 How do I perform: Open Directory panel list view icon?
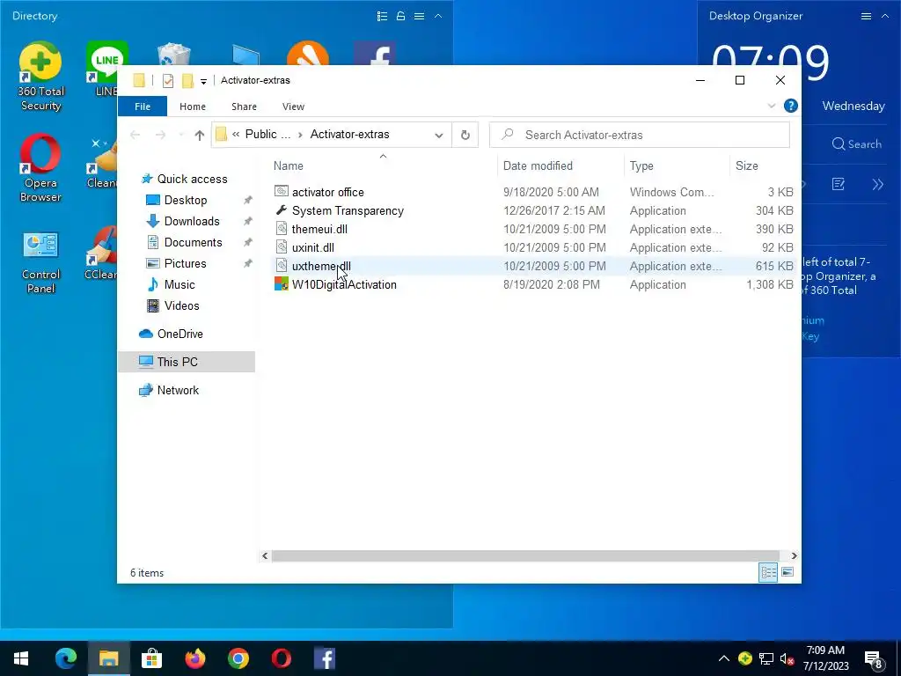[382, 16]
